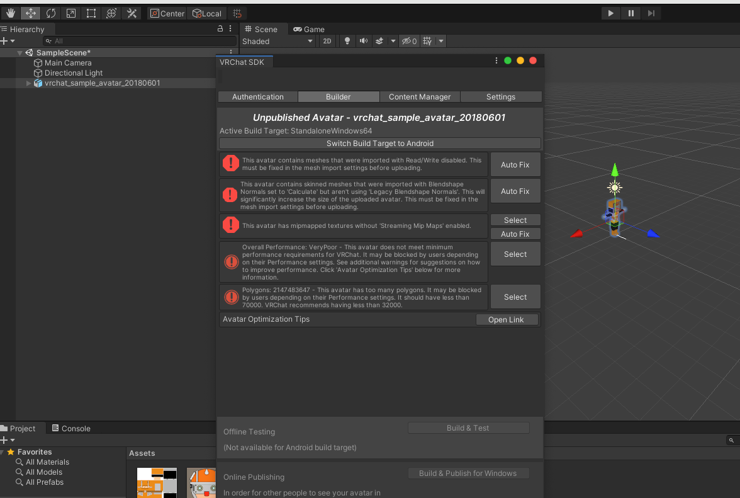This screenshot has height=498, width=740.
Task: Toggle scene lighting bulb icon
Action: coord(347,41)
